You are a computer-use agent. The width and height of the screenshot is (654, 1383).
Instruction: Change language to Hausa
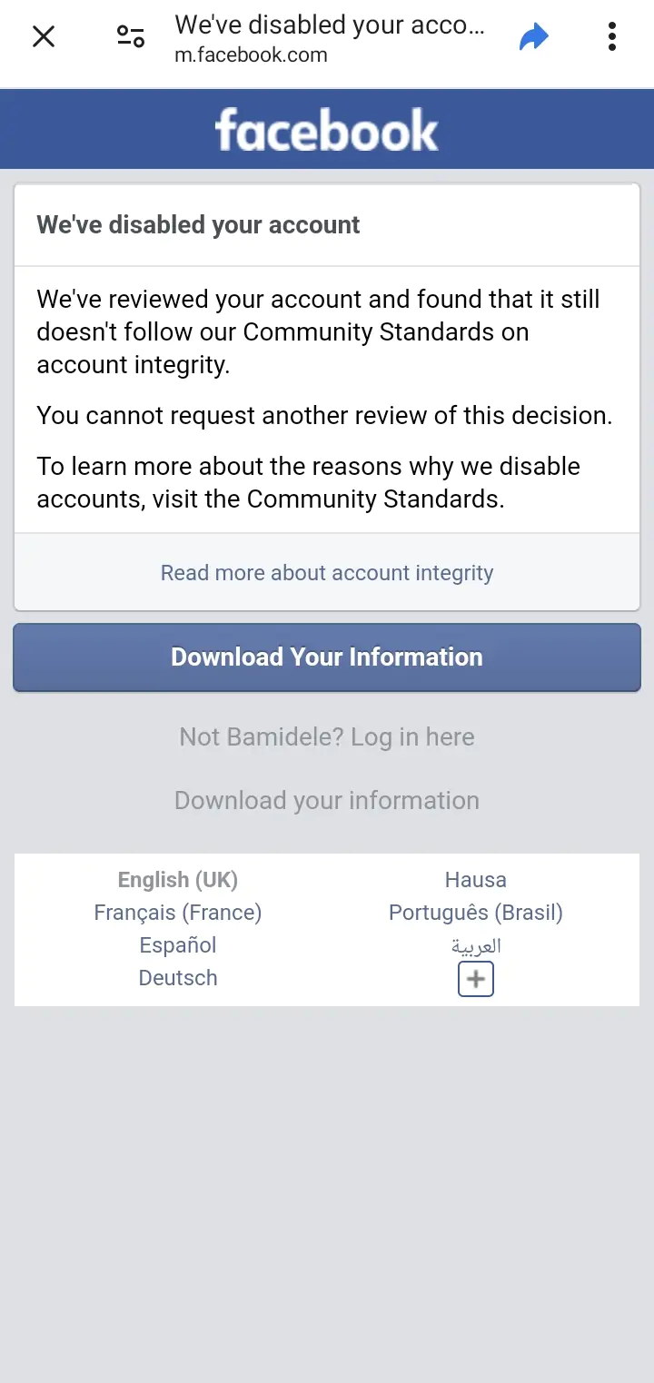[475, 879]
